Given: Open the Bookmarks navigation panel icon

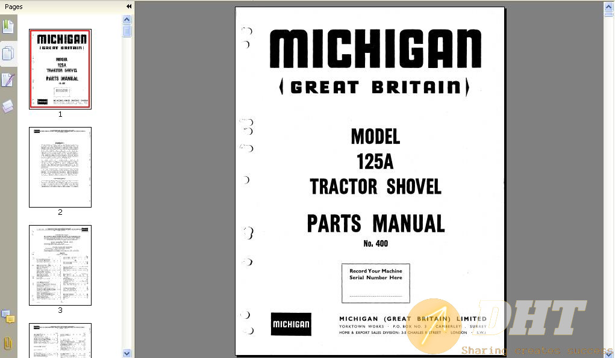Looking at the screenshot, I should [x=8, y=26].
